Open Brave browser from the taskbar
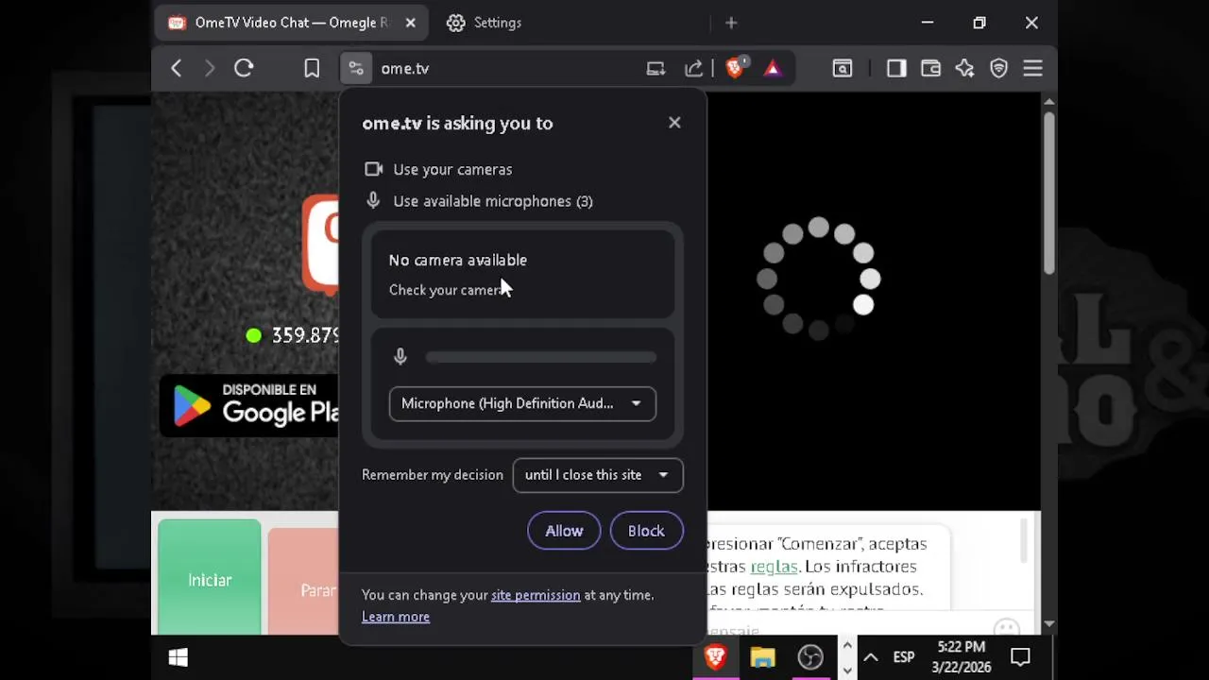 (715, 657)
